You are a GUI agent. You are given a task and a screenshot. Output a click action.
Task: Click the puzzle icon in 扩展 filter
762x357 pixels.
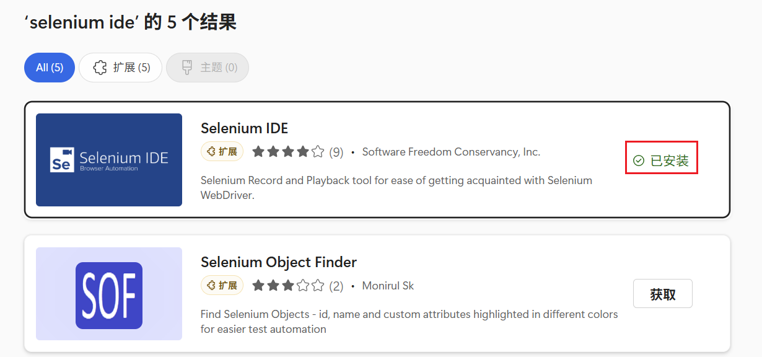tap(100, 68)
